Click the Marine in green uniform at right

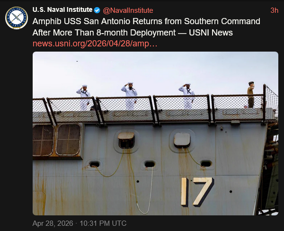tap(251, 95)
